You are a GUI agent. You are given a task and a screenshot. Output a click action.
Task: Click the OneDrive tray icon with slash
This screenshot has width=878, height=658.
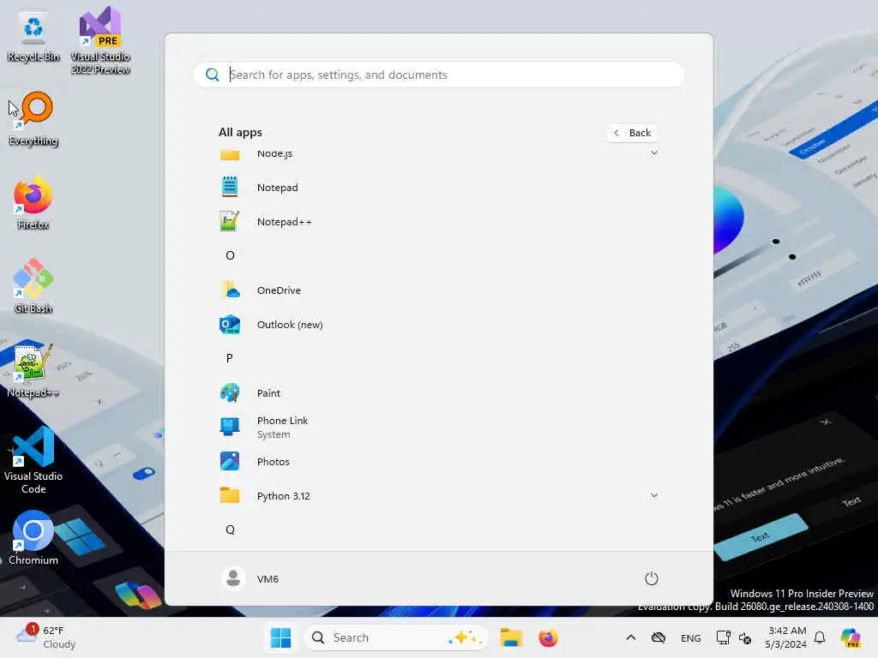tap(658, 637)
